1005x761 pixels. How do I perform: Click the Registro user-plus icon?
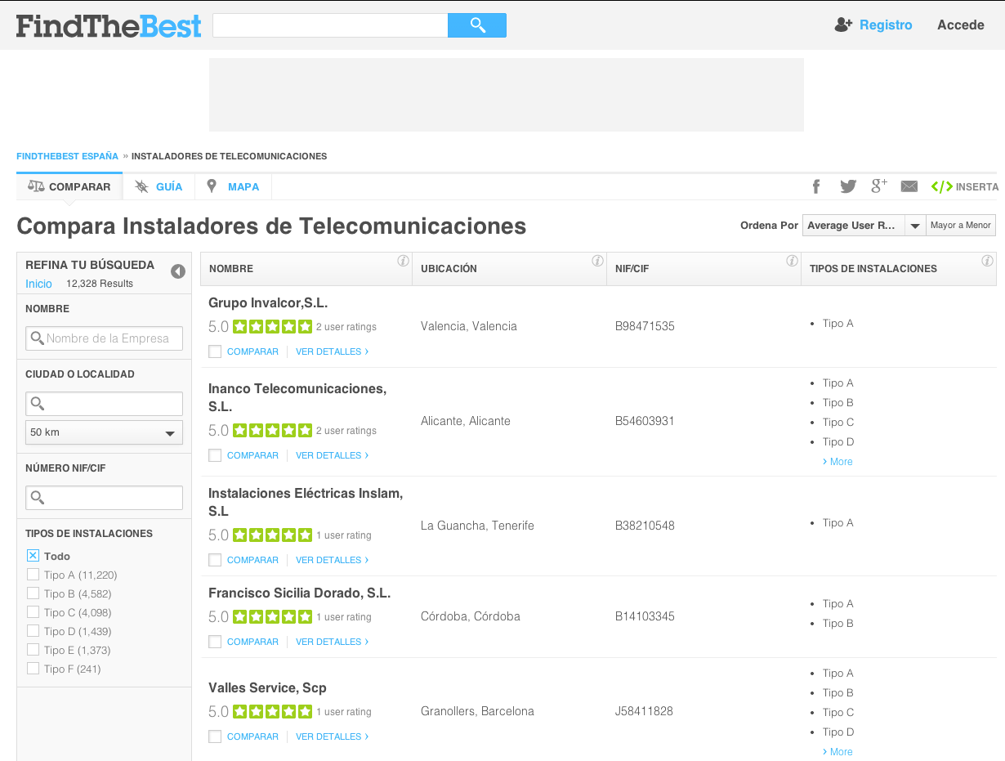pos(843,25)
